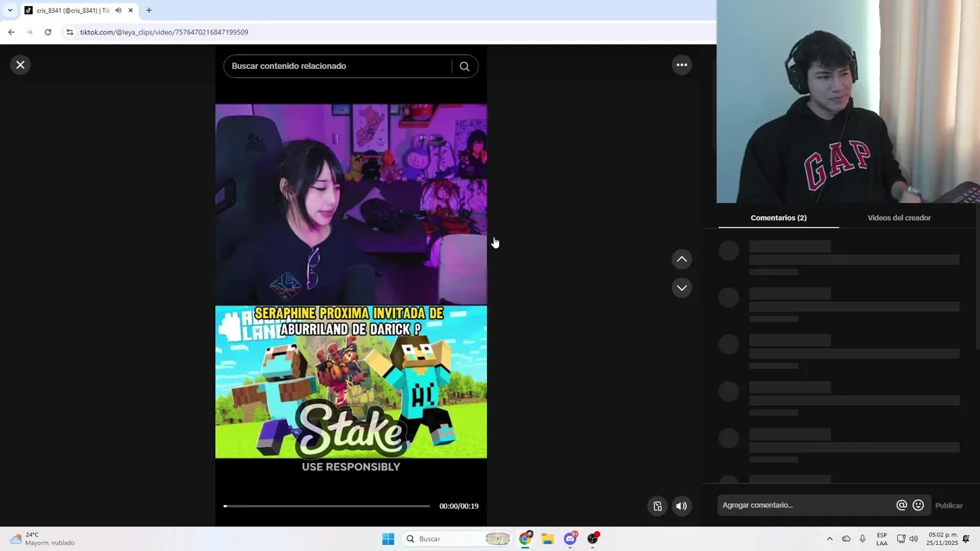Click the Publicar button
This screenshot has height=551, width=980.
click(949, 506)
